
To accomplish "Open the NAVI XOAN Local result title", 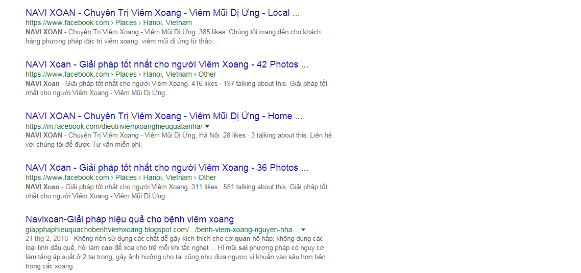I will coord(163,13).
